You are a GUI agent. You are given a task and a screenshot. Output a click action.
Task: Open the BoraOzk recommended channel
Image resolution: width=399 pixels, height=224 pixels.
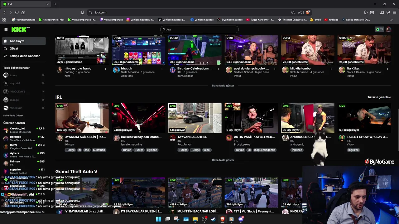click(24, 138)
